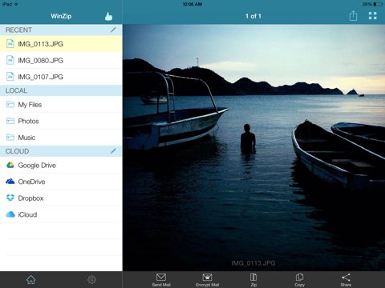
Task: Select the Dropbox icon
Action: pyautogui.click(x=10, y=198)
